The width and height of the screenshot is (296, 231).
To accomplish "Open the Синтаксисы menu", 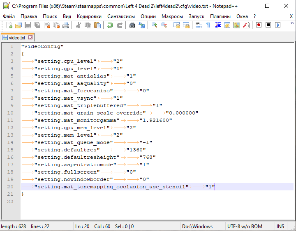I will click(121, 16).
